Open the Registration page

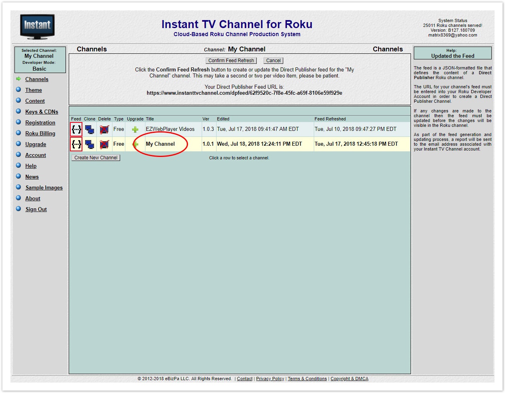click(x=41, y=123)
